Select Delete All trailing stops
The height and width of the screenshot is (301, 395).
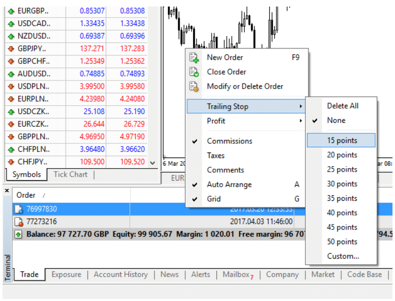point(343,106)
